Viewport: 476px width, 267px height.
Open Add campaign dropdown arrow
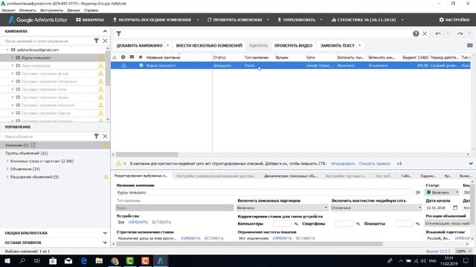(x=167, y=45)
